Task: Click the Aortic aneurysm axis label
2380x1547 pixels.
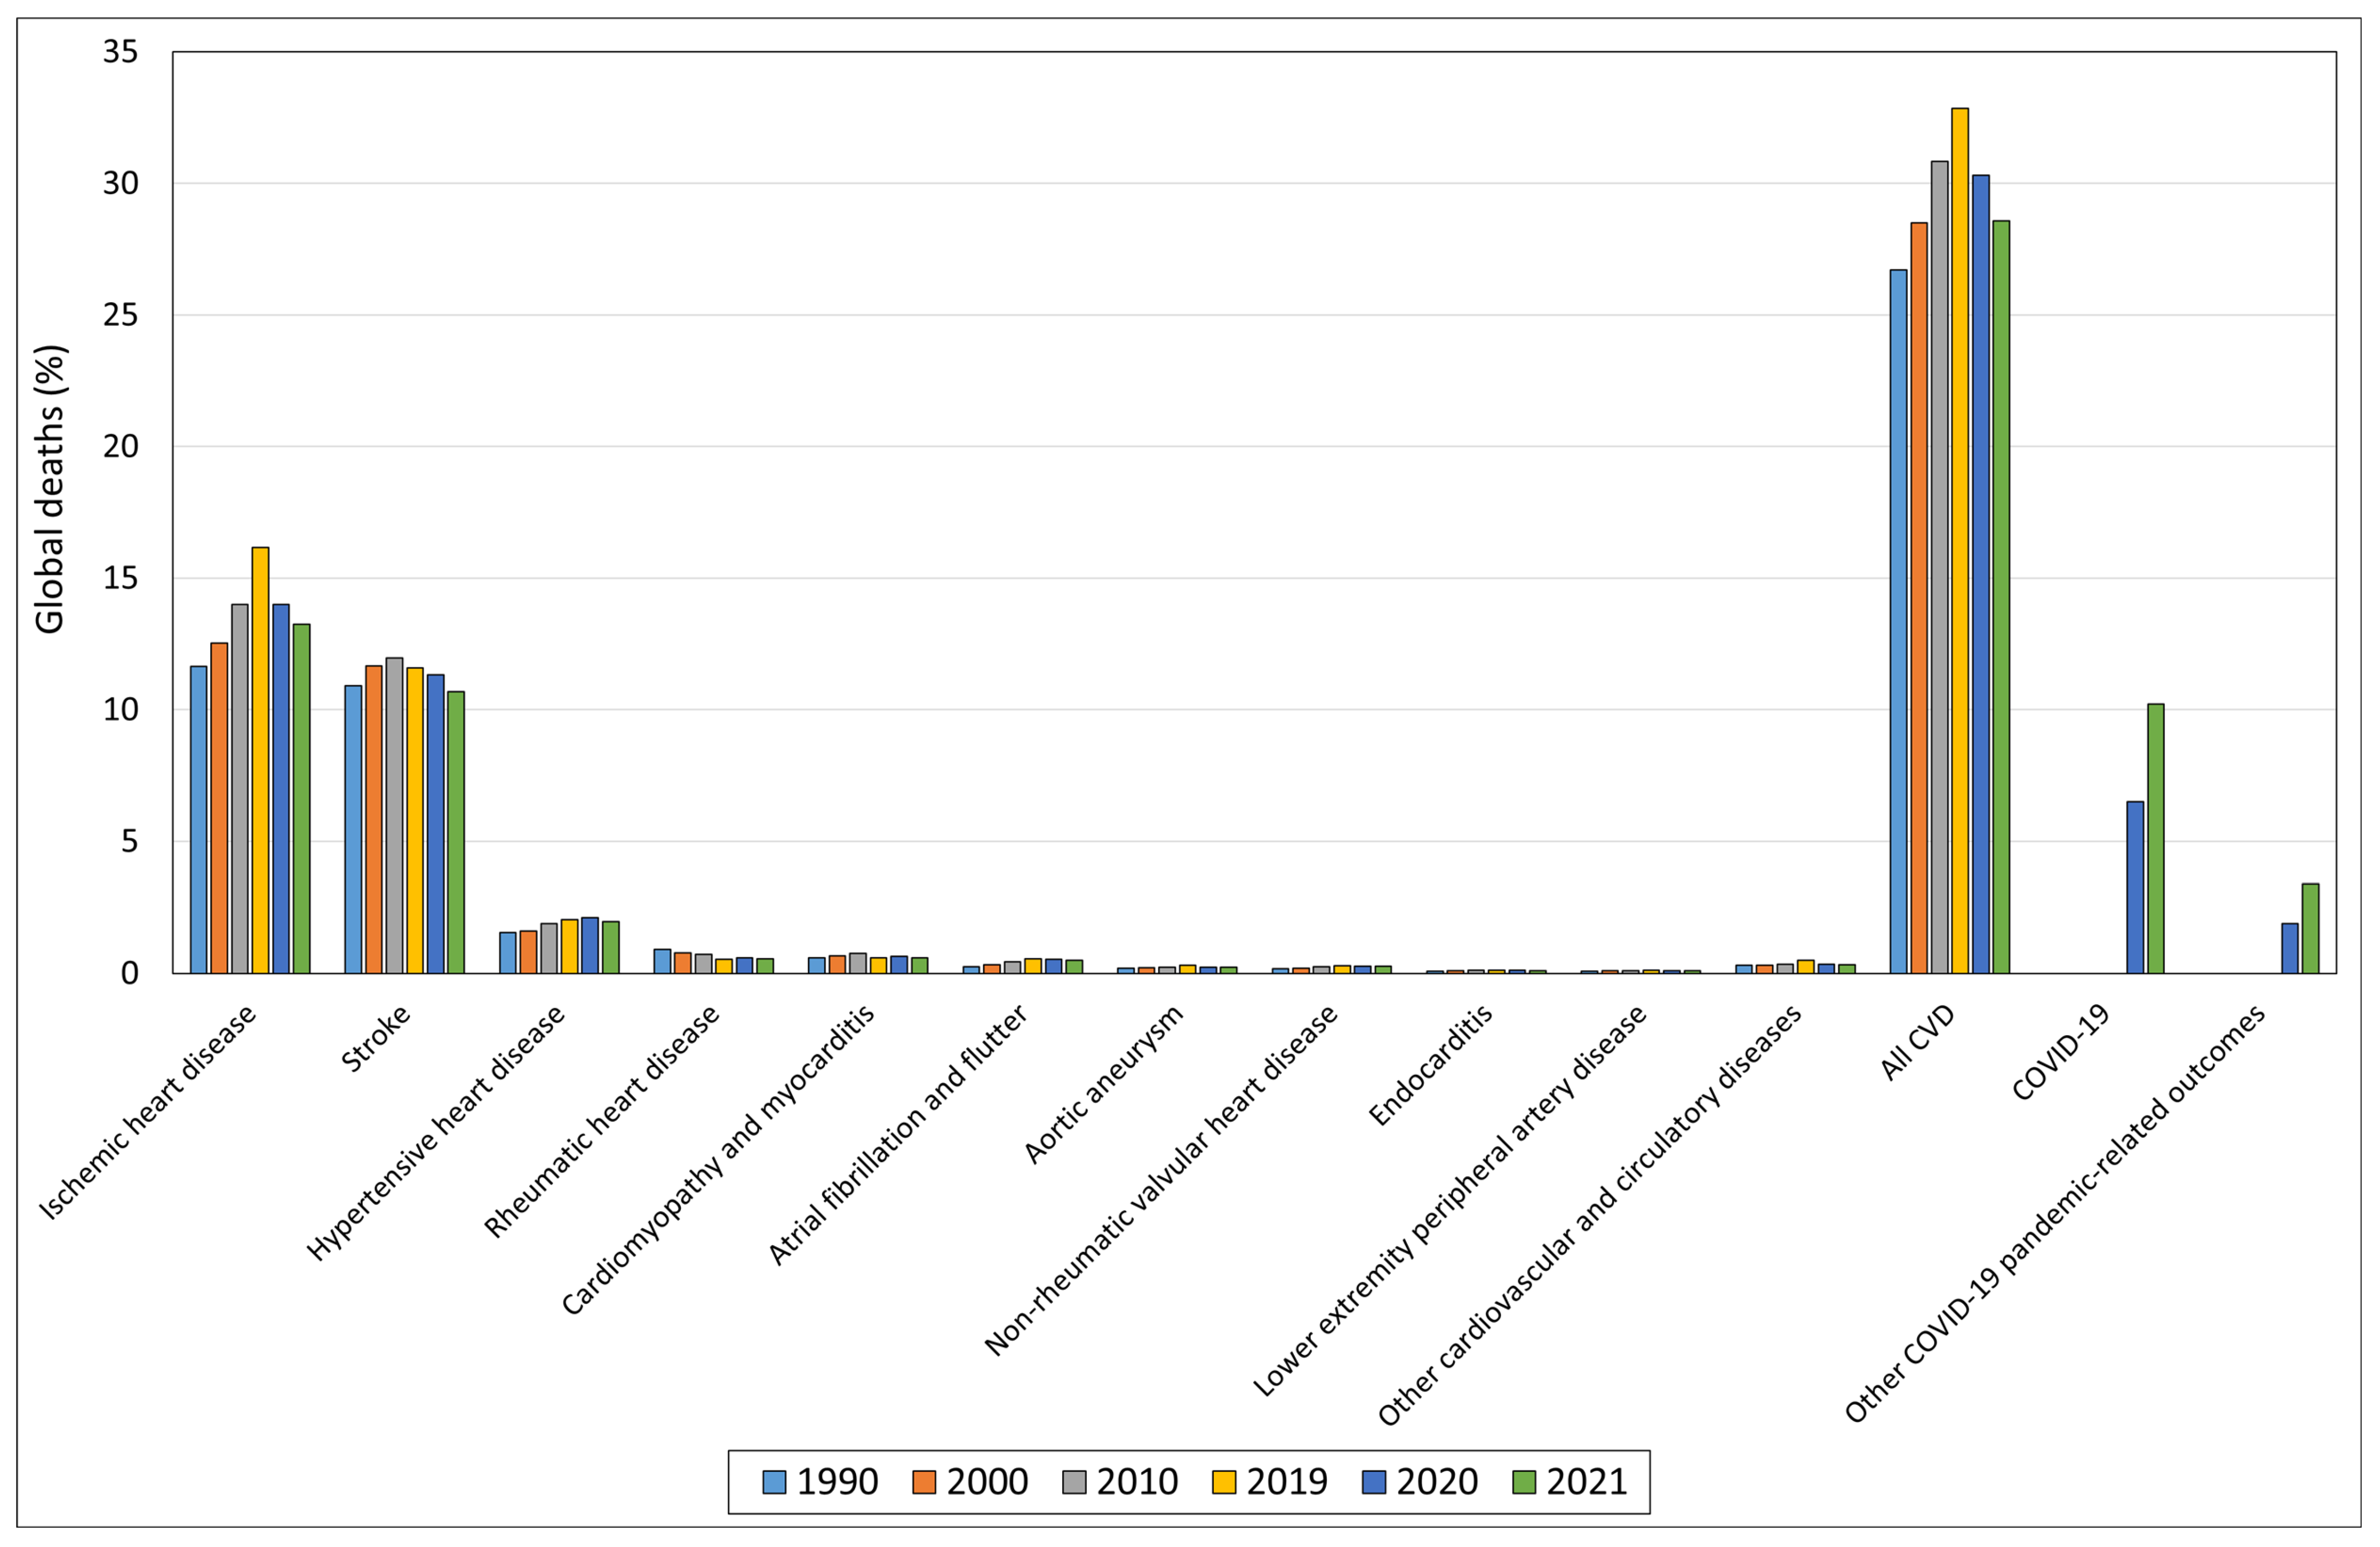Action: click(x=1104, y=1084)
